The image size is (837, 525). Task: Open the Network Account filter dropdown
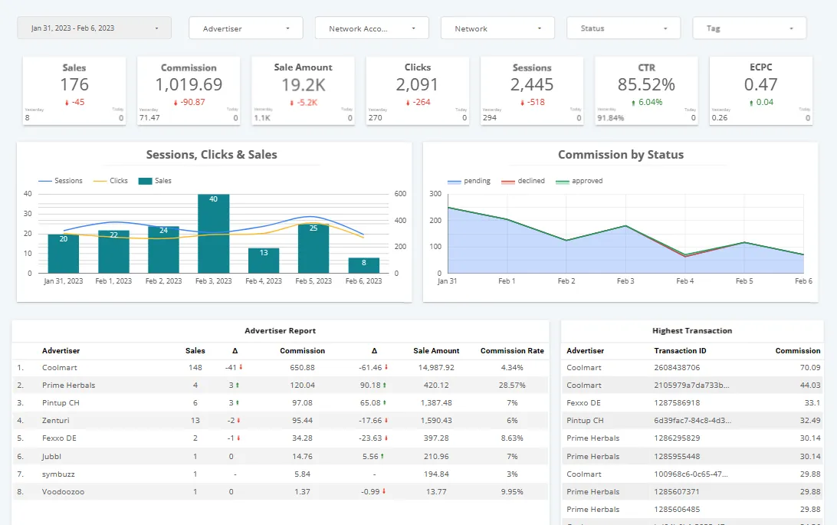pyautogui.click(x=371, y=28)
